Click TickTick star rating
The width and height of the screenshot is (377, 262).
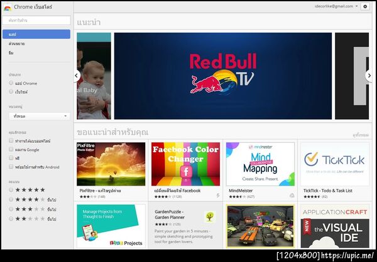312,197
